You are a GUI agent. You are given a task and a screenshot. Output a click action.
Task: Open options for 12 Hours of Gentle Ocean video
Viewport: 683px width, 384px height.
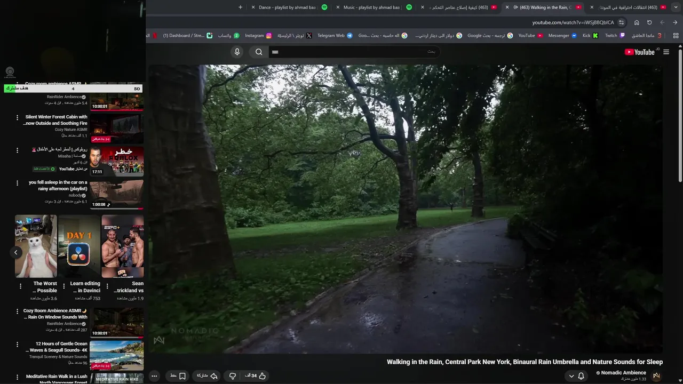tap(17, 345)
